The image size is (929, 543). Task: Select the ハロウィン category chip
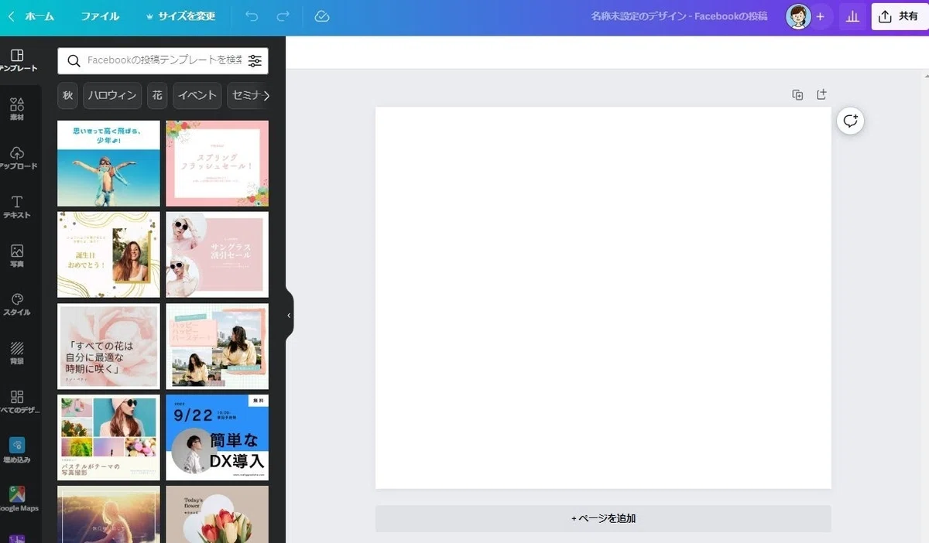(112, 95)
